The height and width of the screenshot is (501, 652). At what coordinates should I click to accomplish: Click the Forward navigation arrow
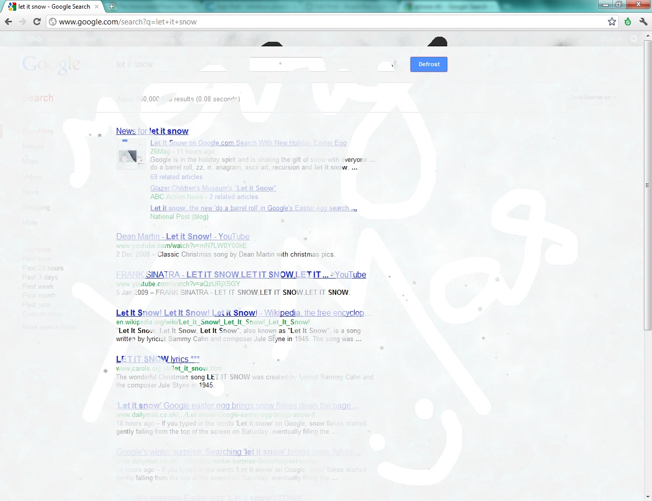click(22, 22)
